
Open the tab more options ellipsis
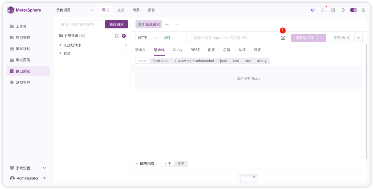pyautogui.click(x=176, y=24)
